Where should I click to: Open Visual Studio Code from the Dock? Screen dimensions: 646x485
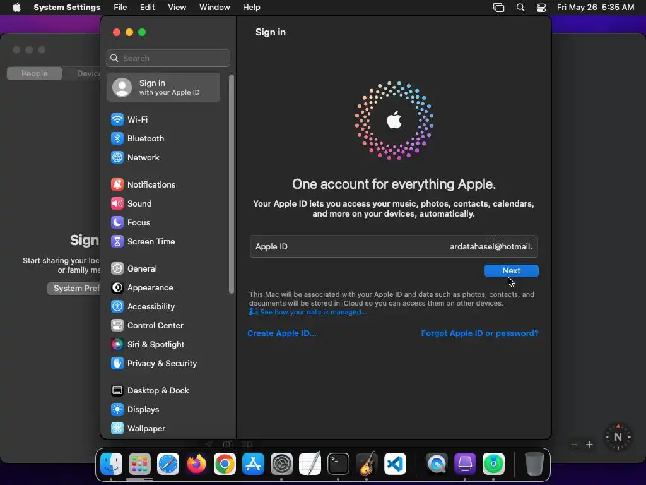(395, 464)
